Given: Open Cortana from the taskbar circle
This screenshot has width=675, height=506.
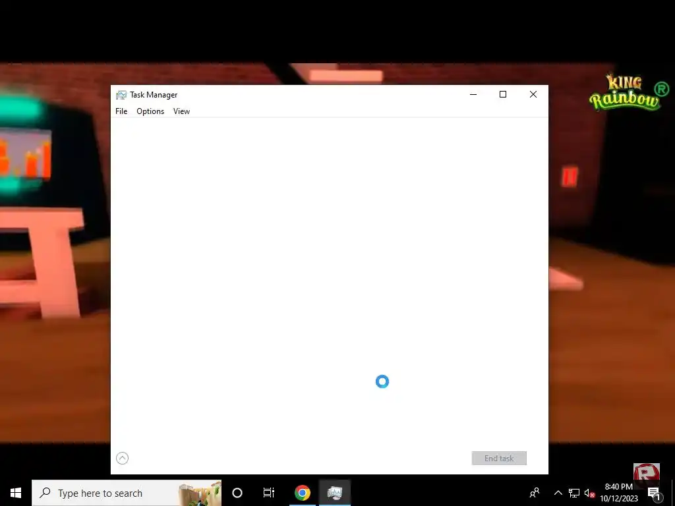Looking at the screenshot, I should (237, 493).
